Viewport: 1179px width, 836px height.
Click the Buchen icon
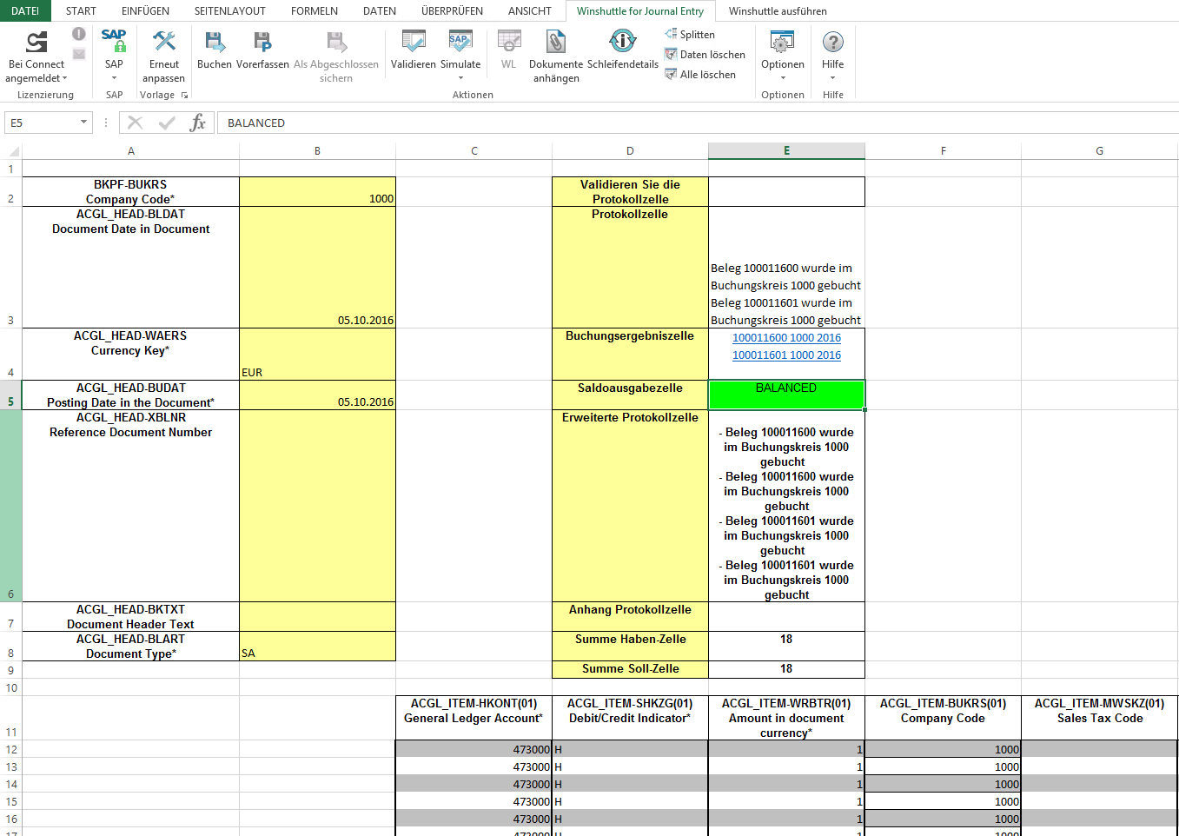pos(215,41)
